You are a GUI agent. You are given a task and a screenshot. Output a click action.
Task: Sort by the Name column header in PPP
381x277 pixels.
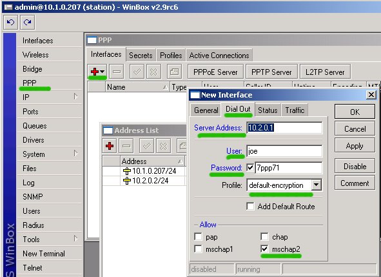(137, 87)
